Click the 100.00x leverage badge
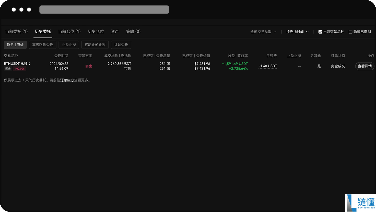 (x=19, y=69)
